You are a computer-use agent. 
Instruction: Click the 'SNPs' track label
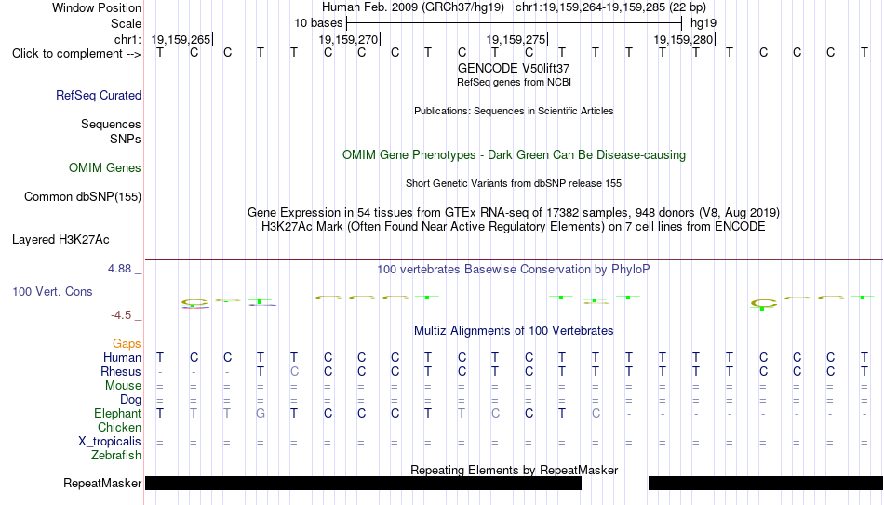126,139
